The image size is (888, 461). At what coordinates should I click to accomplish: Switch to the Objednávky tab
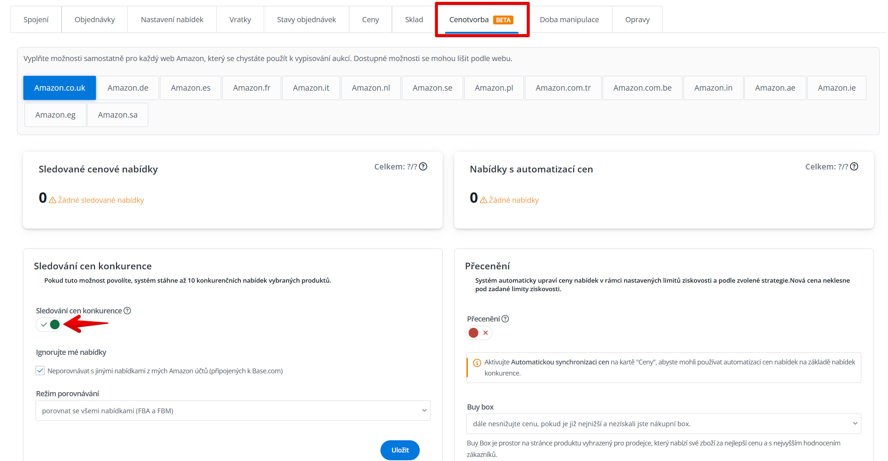(94, 20)
